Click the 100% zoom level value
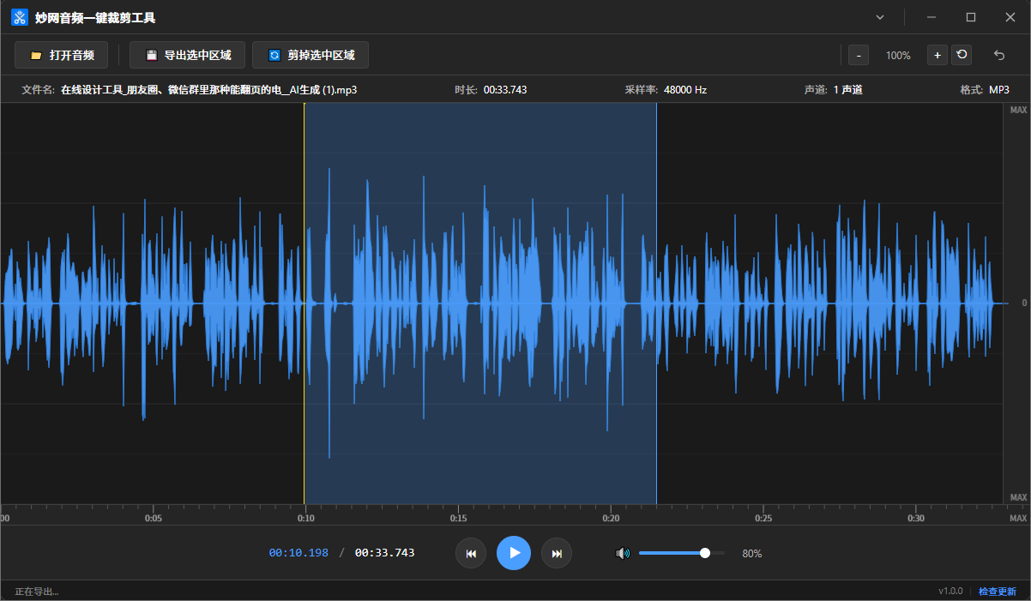 coord(898,56)
